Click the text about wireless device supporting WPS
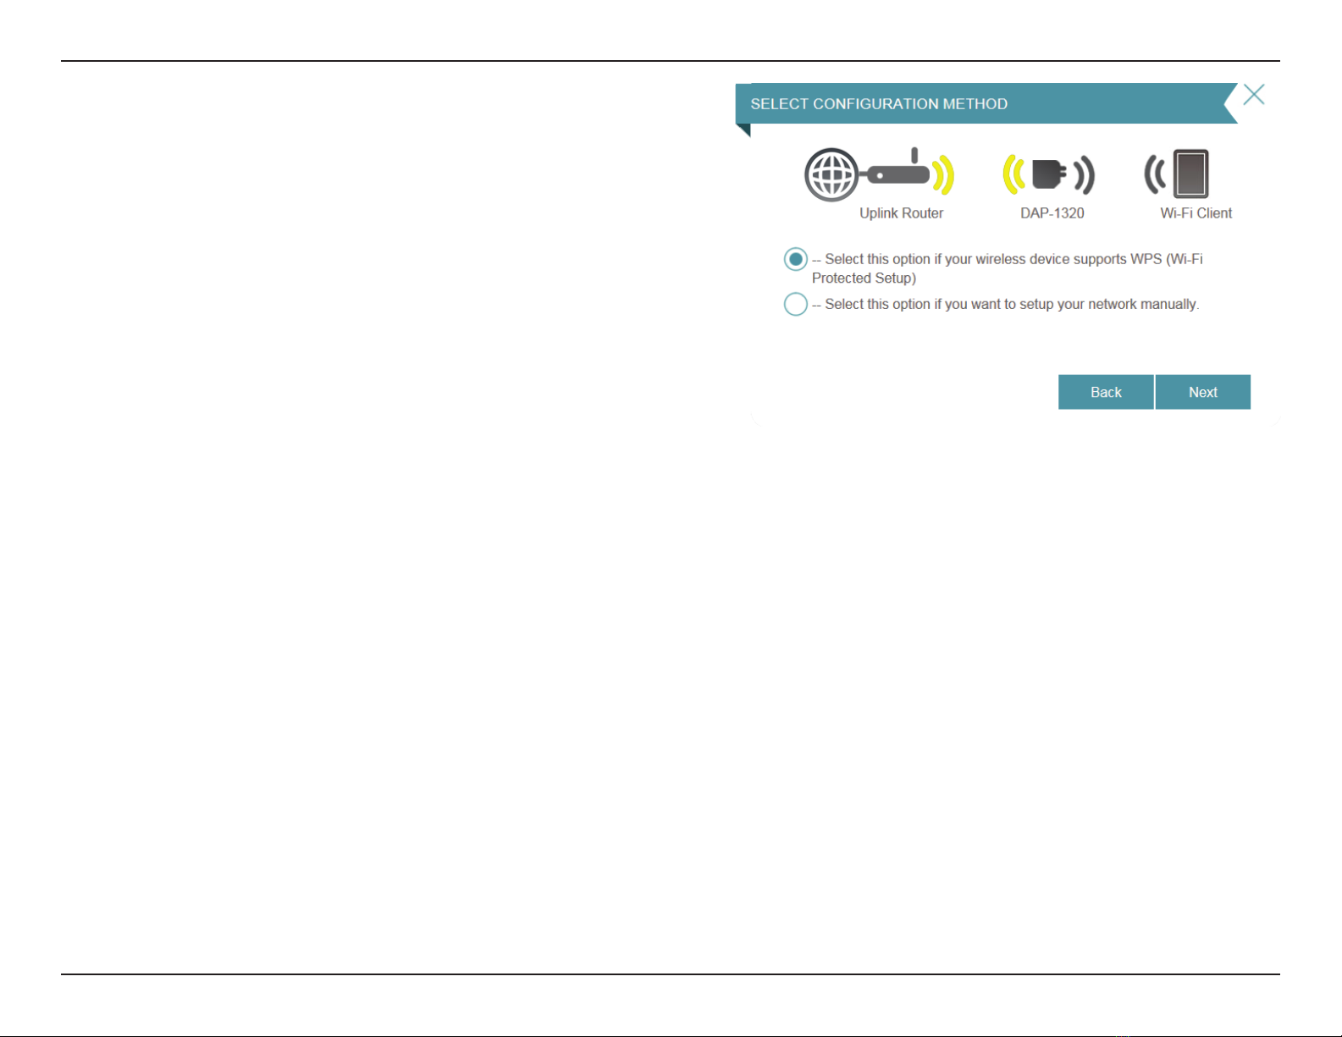Viewport: 1342px width, 1037px height. (1008, 268)
